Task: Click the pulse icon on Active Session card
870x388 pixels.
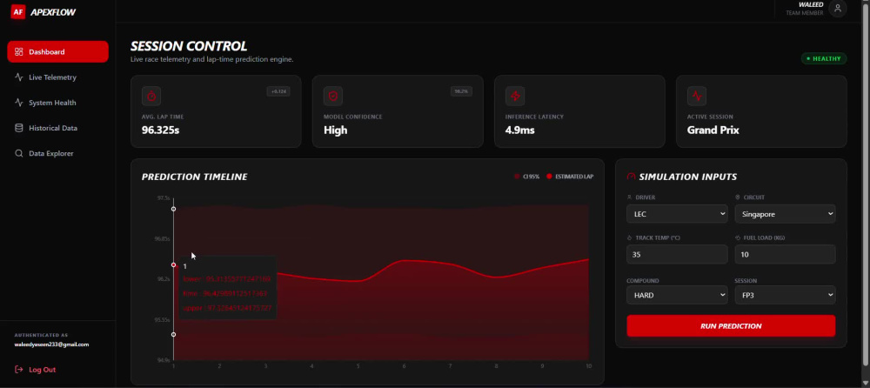Action: (x=697, y=96)
